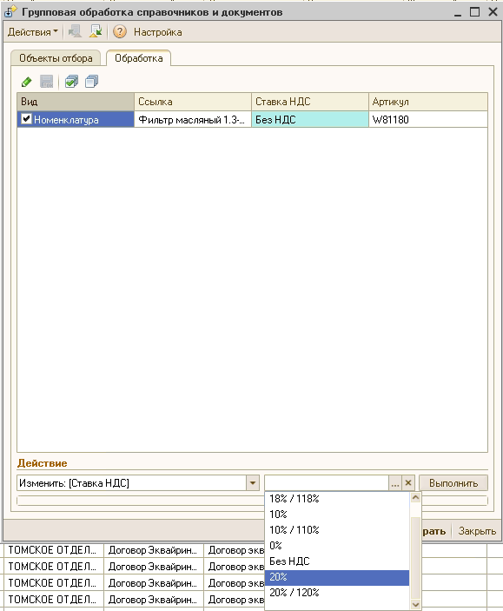This screenshot has height=611, width=503.
Task: Click the restore settings toolbar icon
Action: point(96,31)
